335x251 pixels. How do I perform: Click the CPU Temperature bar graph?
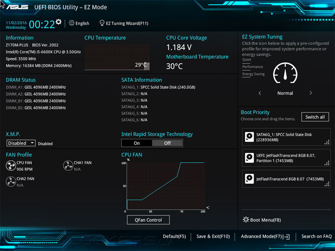point(117,57)
